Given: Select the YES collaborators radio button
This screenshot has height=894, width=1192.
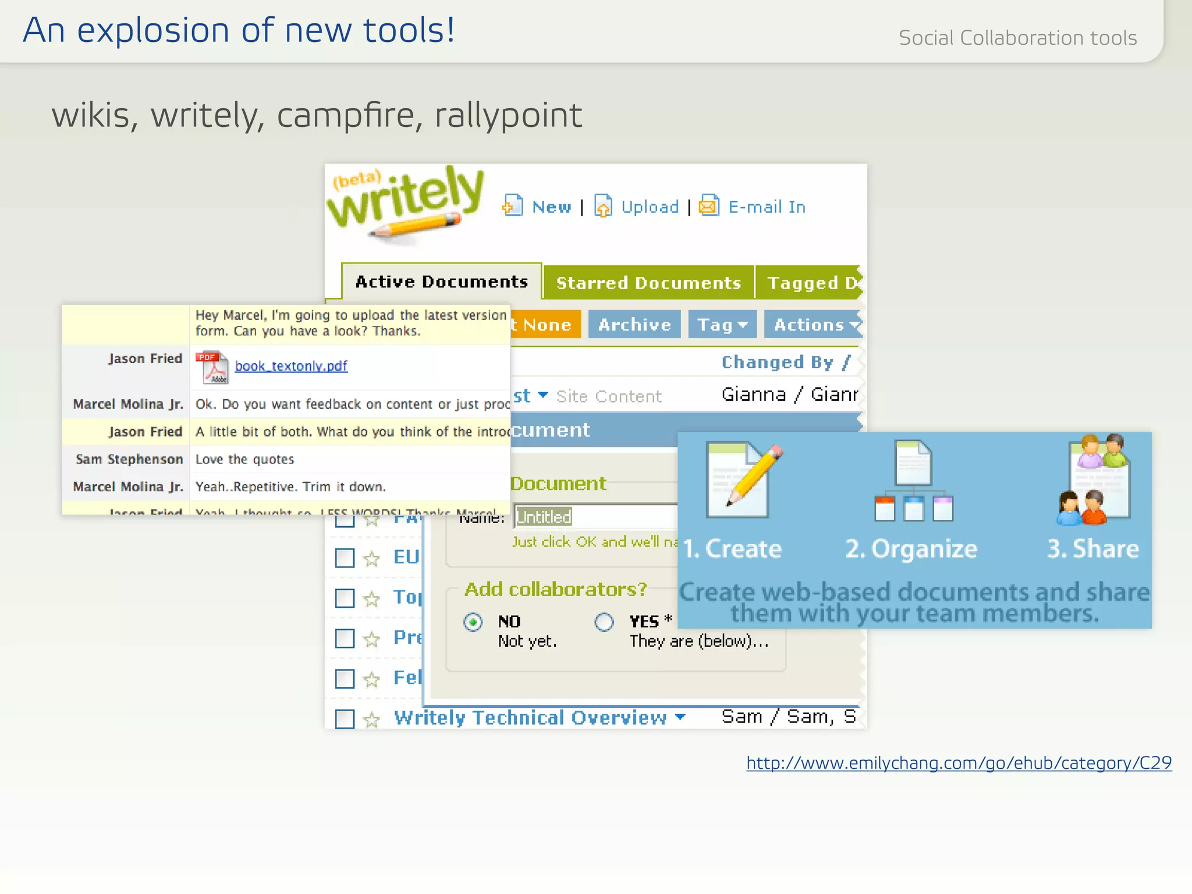Looking at the screenshot, I should (604, 622).
